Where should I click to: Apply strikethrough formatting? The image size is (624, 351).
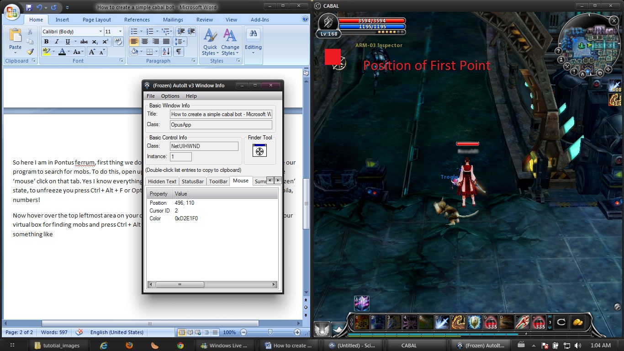84,42
